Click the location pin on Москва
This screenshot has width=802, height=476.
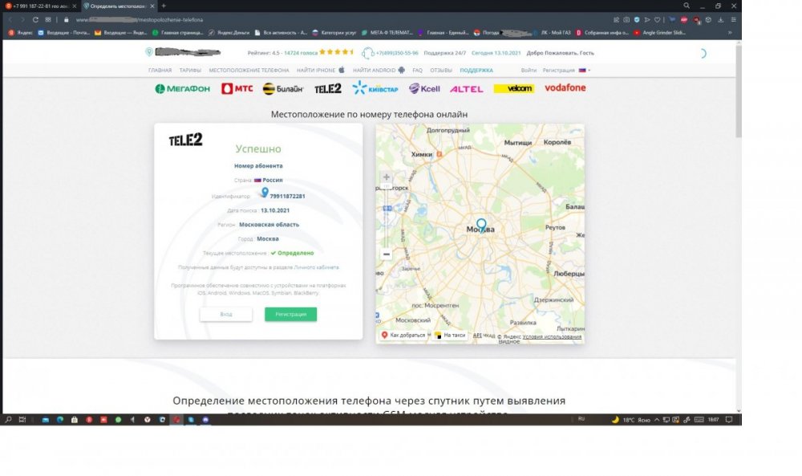pos(481,225)
